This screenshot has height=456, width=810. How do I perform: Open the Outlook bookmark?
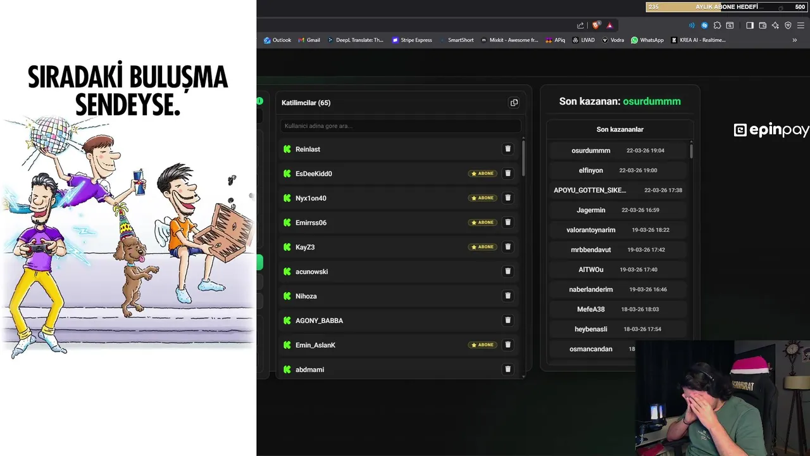click(277, 40)
